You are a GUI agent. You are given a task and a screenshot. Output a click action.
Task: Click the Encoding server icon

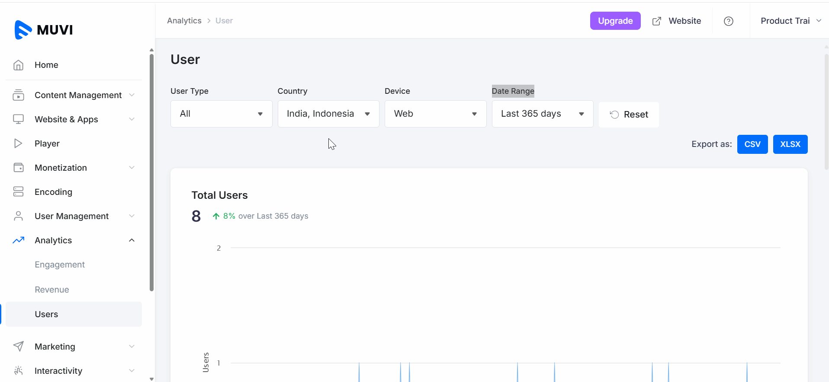18,192
